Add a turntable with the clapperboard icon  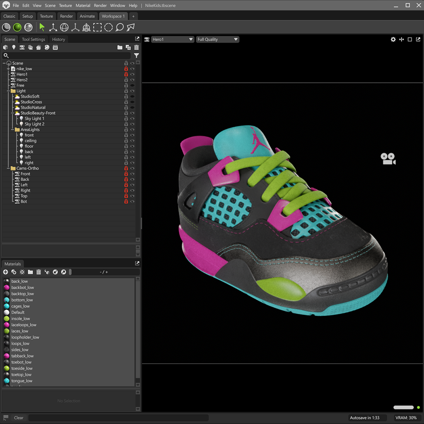pyautogui.click(x=55, y=48)
